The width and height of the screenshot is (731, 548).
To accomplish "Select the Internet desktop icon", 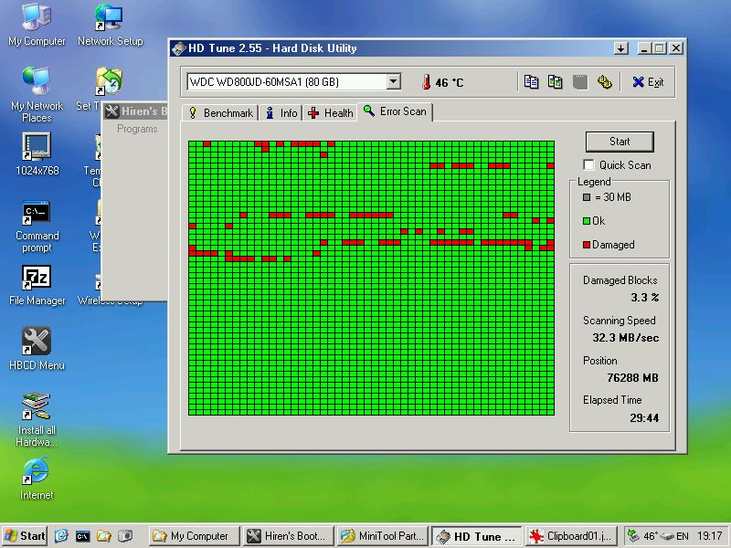I will pos(37,478).
